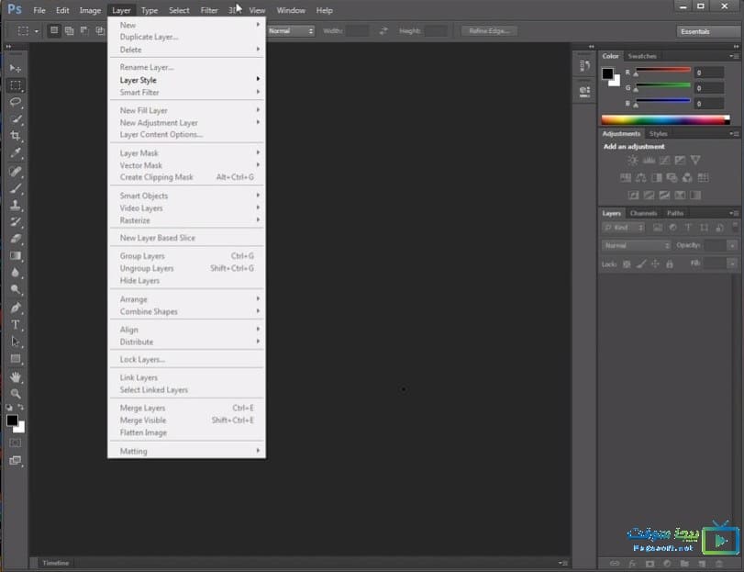This screenshot has height=572, width=744.
Task: Select the Clone Stamp tool
Action: (16, 205)
